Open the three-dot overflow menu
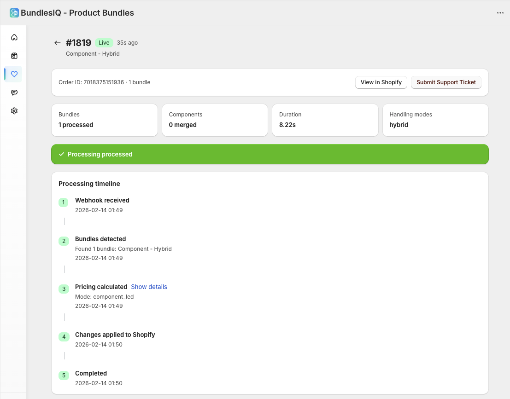Image resolution: width=510 pixels, height=399 pixels. (x=500, y=13)
